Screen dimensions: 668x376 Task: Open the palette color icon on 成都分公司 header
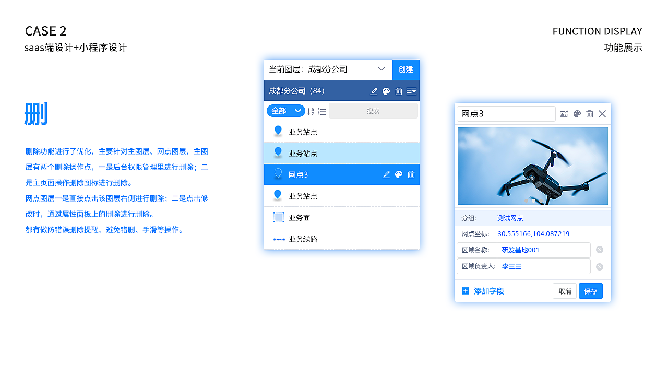pyautogui.click(x=386, y=91)
